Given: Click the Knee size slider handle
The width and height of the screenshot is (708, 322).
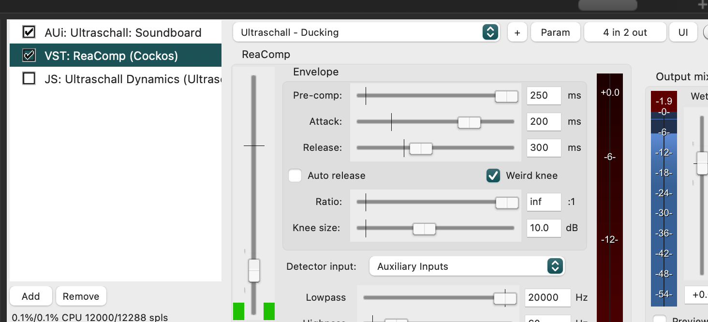Looking at the screenshot, I should point(424,229).
